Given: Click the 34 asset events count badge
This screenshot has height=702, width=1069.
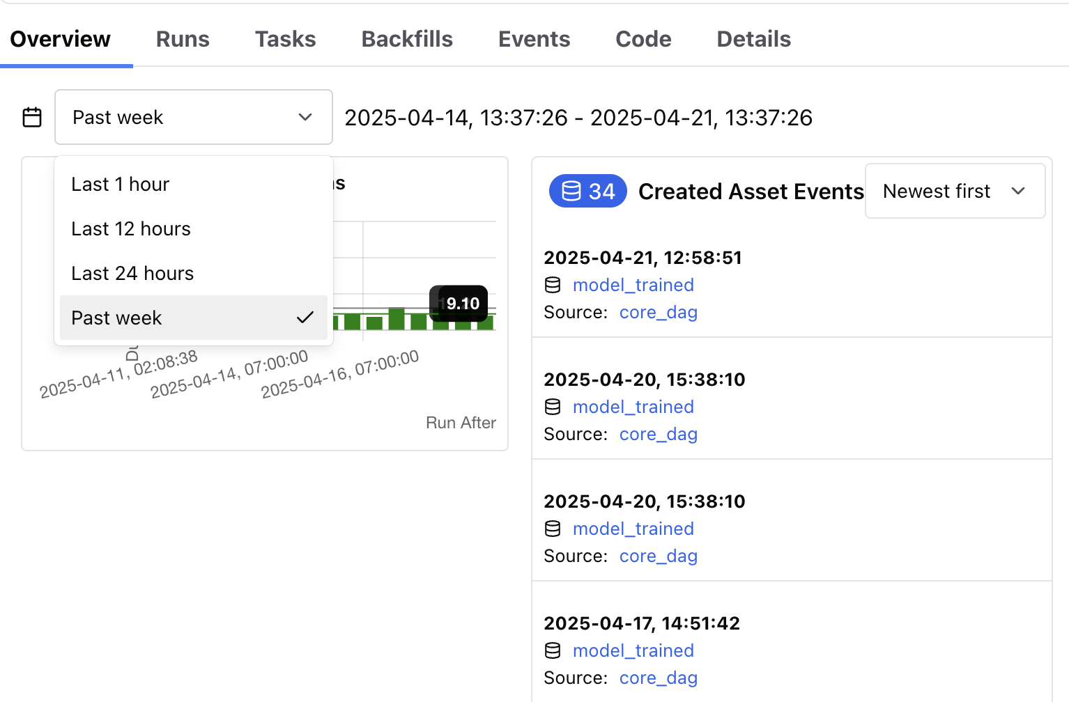Looking at the screenshot, I should [588, 192].
